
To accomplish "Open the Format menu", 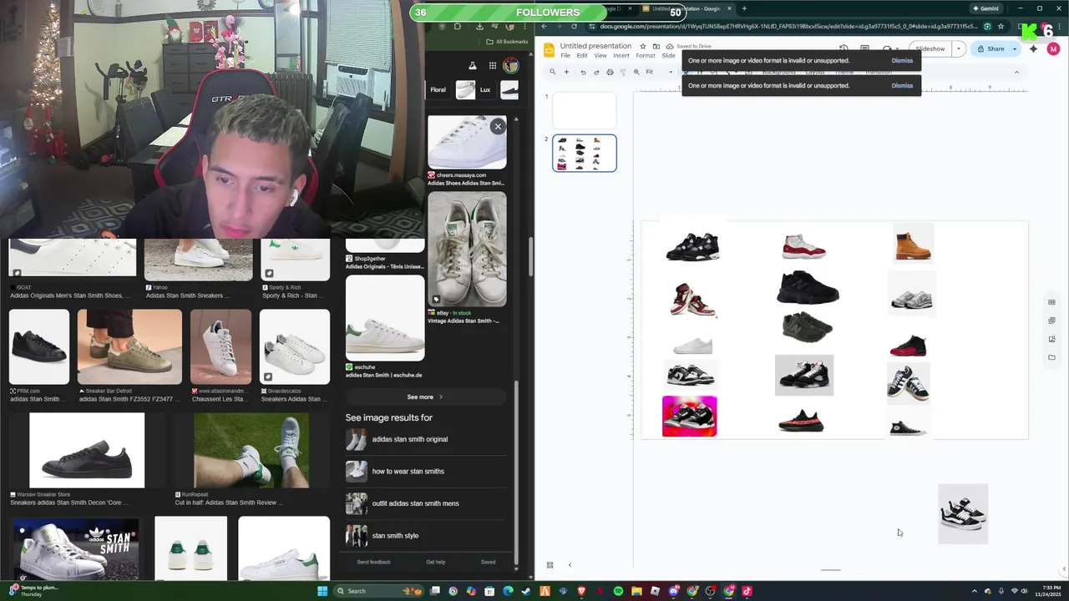I will point(646,56).
